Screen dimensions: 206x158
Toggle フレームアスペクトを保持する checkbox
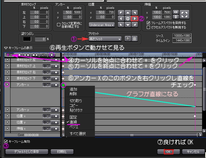pos(148,23)
